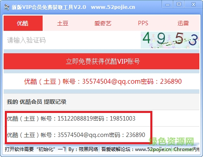203x157 pixels.
Task: Switch to the PPS tab
Action: pyautogui.click(x=143, y=23)
